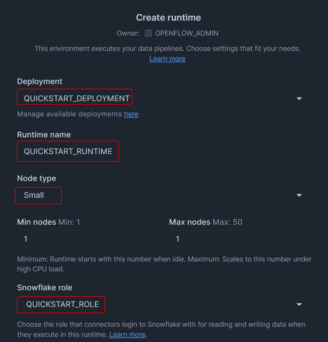Focus the Runtime name text field
The width and height of the screenshot is (328, 342).
click(164, 151)
